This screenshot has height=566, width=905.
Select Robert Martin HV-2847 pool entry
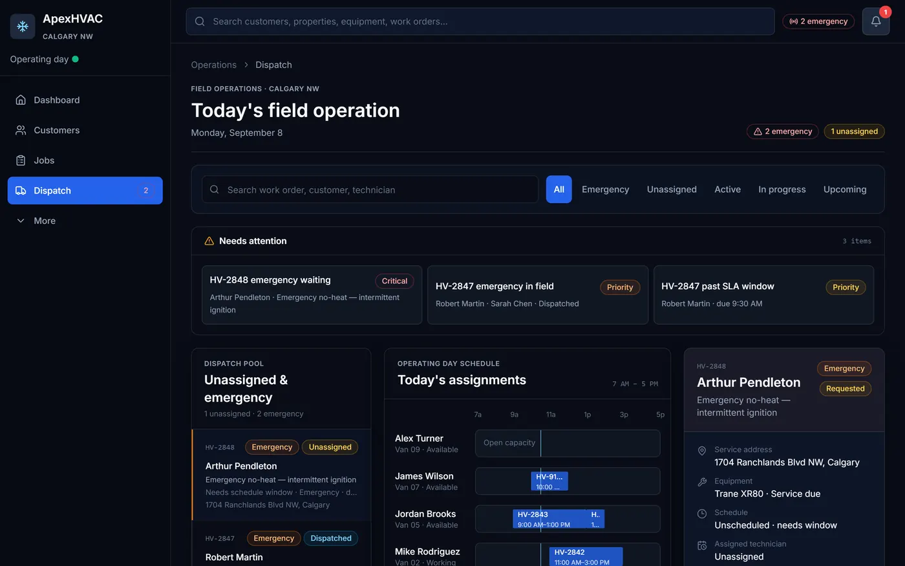tap(281, 545)
